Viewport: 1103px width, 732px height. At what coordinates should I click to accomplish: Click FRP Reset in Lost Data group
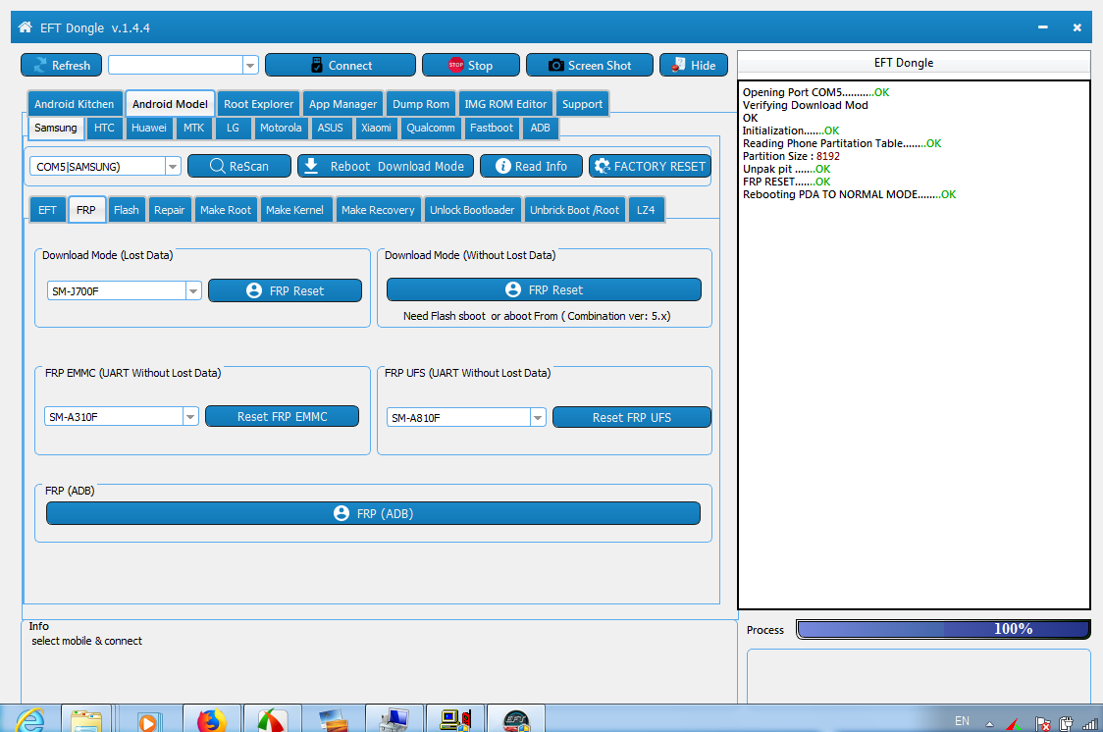point(285,291)
